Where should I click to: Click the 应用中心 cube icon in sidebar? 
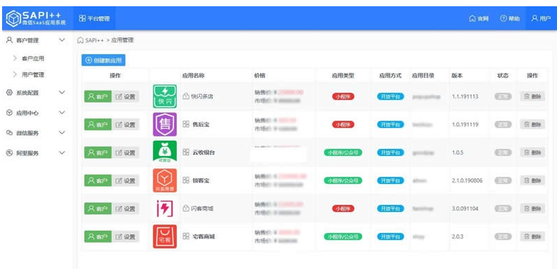point(10,113)
